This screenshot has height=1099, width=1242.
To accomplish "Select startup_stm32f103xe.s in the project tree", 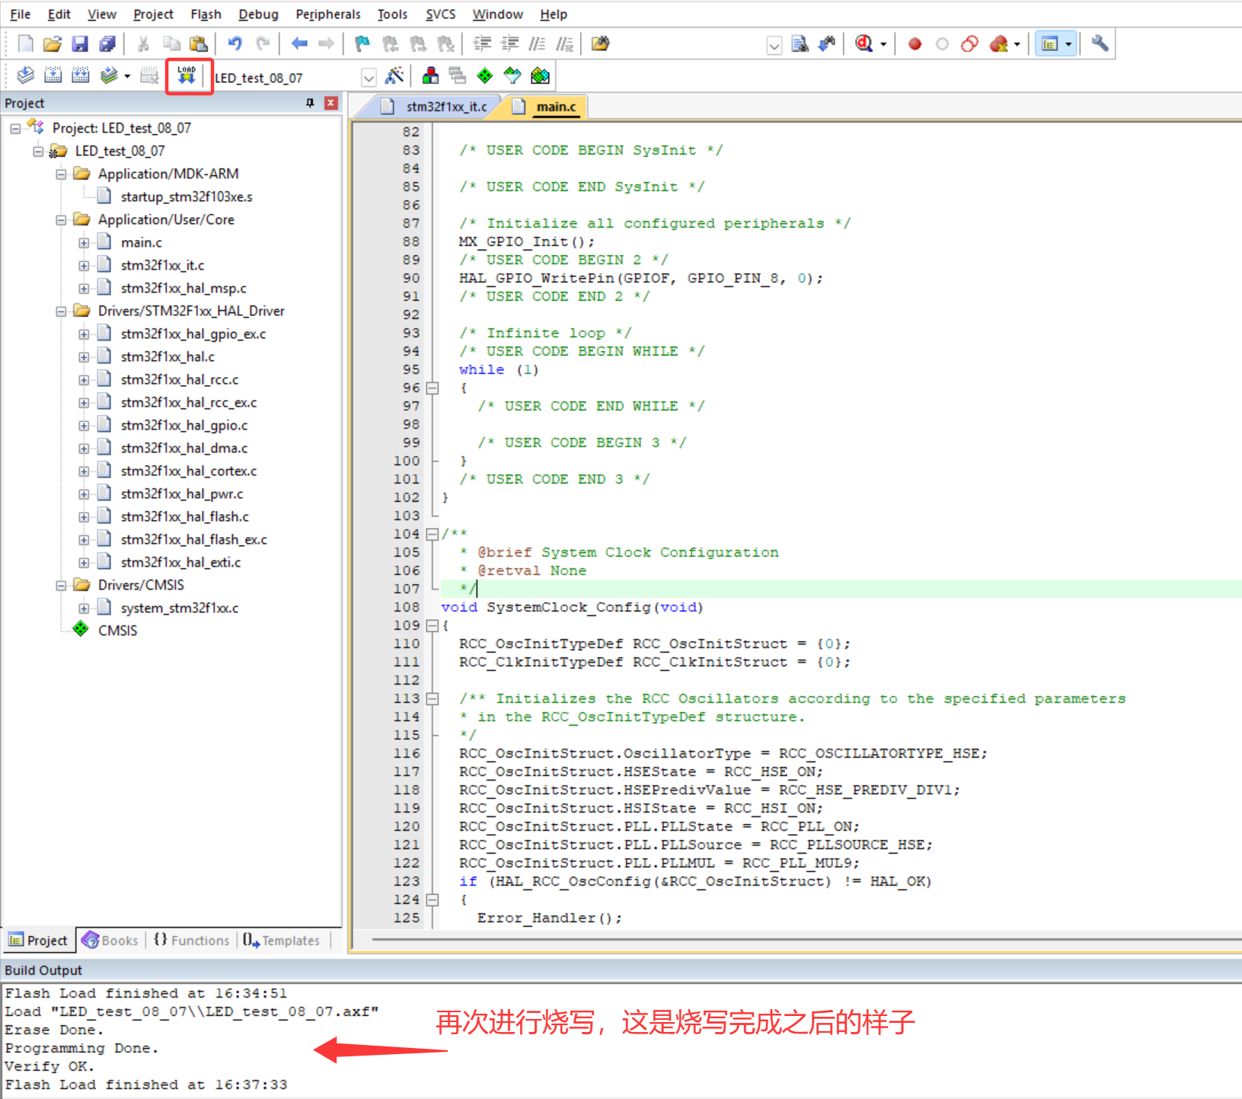I will coord(187,197).
